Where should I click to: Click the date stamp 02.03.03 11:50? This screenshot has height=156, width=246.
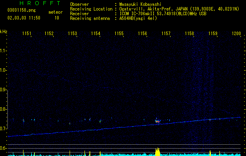[x=24, y=18]
